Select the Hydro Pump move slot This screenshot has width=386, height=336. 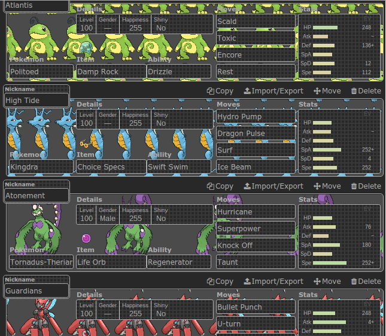click(256, 117)
